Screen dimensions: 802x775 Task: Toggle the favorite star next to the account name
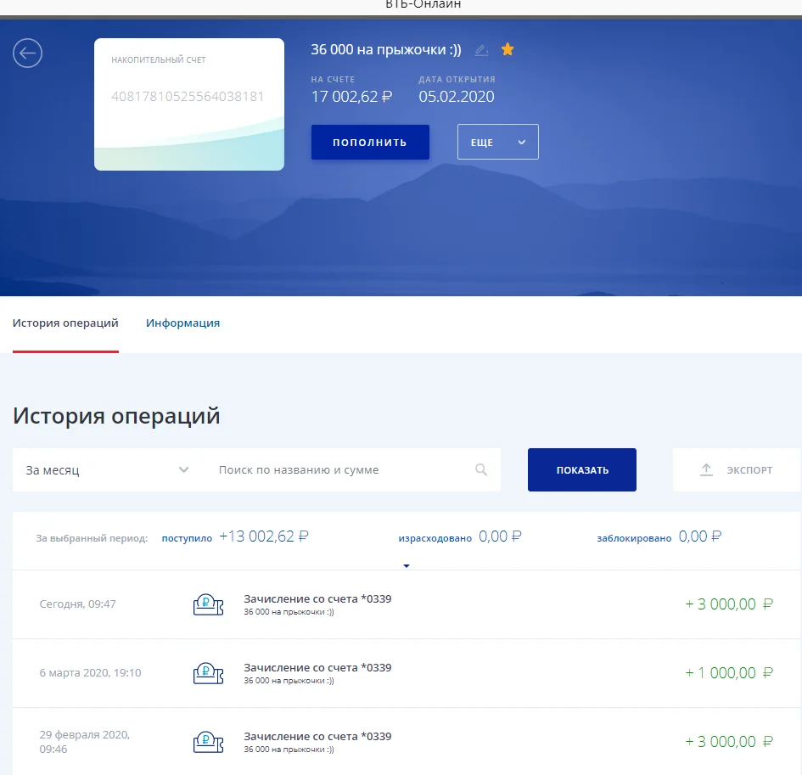[x=507, y=49]
